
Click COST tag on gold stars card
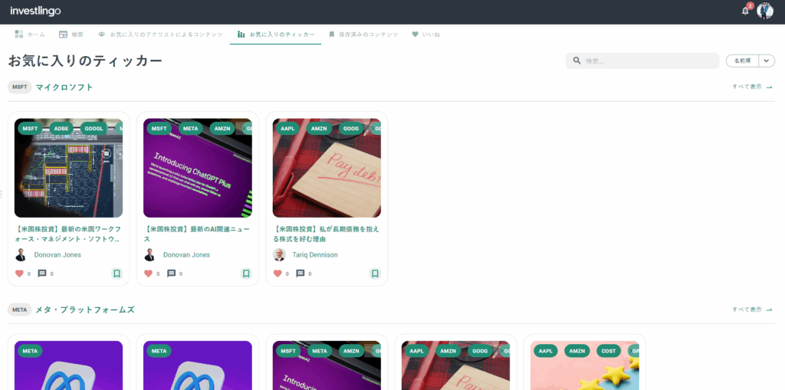609,351
